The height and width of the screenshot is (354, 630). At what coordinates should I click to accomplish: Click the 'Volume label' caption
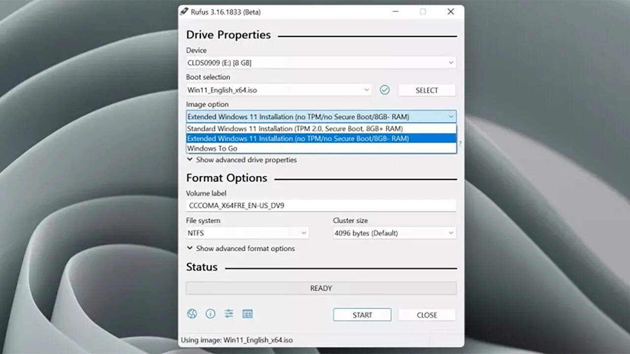[x=206, y=194]
